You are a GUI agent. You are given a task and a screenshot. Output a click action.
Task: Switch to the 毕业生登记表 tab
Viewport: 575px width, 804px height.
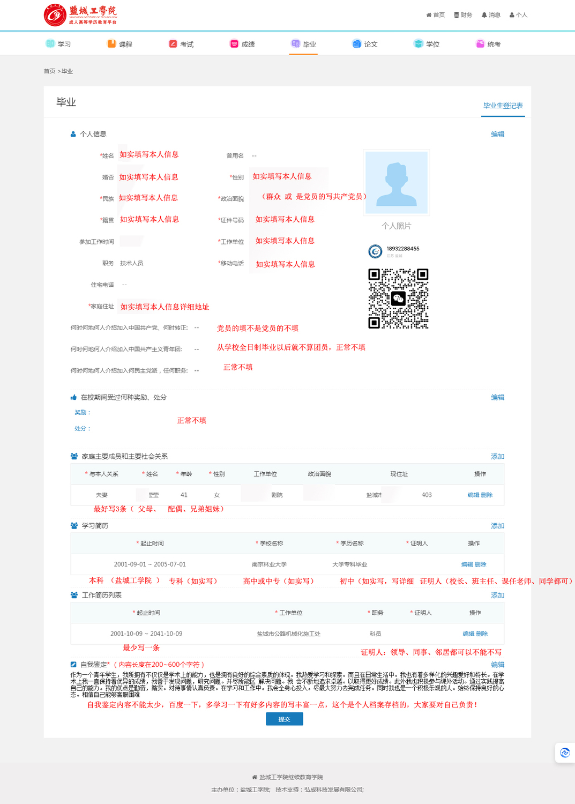click(x=503, y=106)
